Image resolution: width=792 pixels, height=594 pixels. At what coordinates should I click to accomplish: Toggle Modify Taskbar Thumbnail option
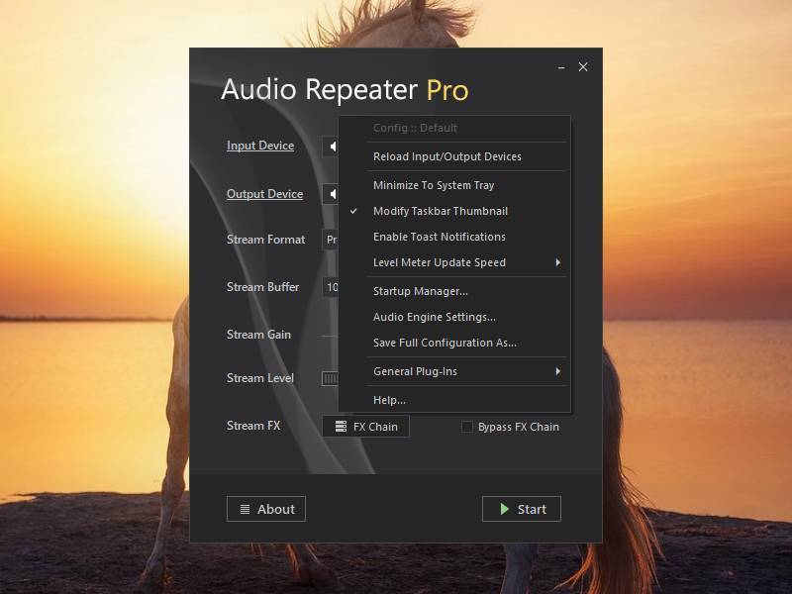point(454,211)
